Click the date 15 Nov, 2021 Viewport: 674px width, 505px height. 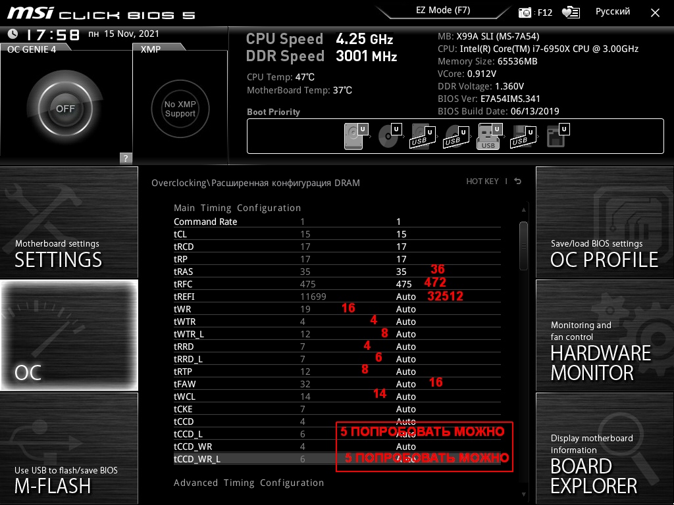click(x=132, y=34)
